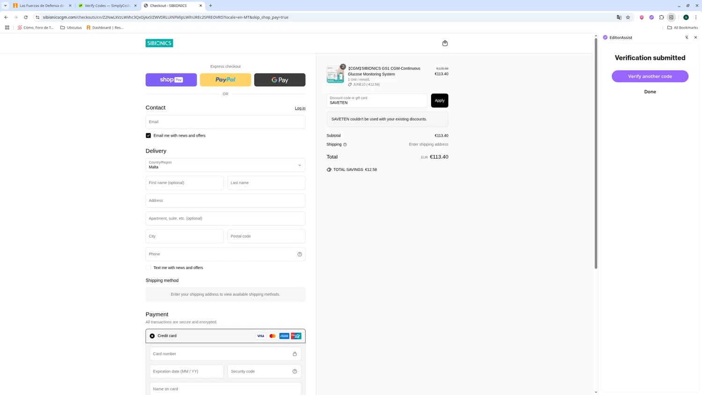Screen dimensions: 702x395
Task: Click the browser address bar URL
Action: point(166,17)
